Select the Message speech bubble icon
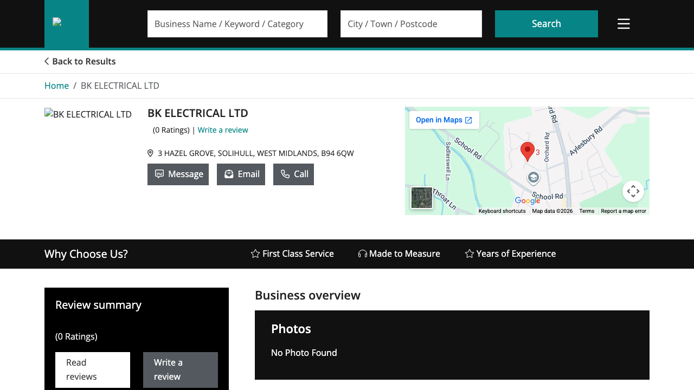 click(159, 174)
